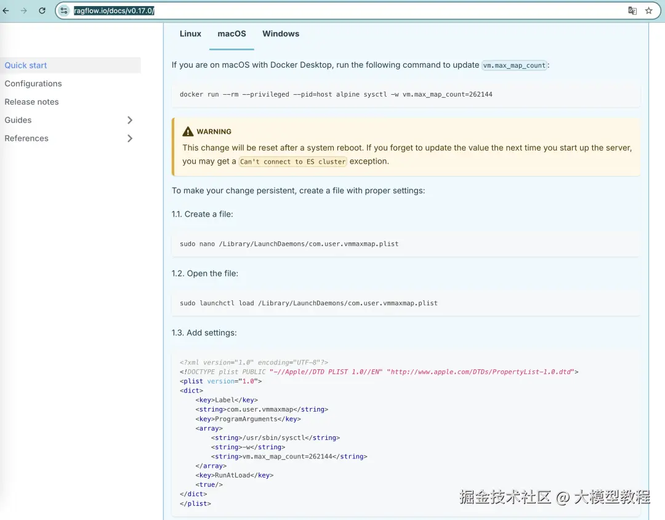Click the translate page icon
The image size is (665, 520).
point(632,10)
